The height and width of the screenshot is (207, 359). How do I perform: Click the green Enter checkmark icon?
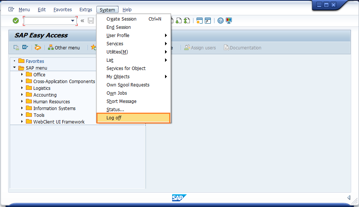pyautogui.click(x=16, y=21)
